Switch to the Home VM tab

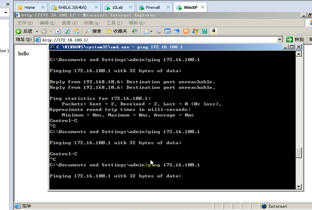pyautogui.click(x=29, y=7)
